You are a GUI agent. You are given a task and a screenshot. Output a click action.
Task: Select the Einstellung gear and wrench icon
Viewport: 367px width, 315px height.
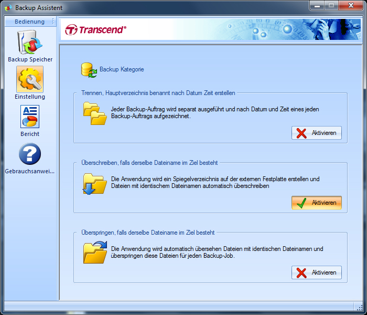[30, 79]
